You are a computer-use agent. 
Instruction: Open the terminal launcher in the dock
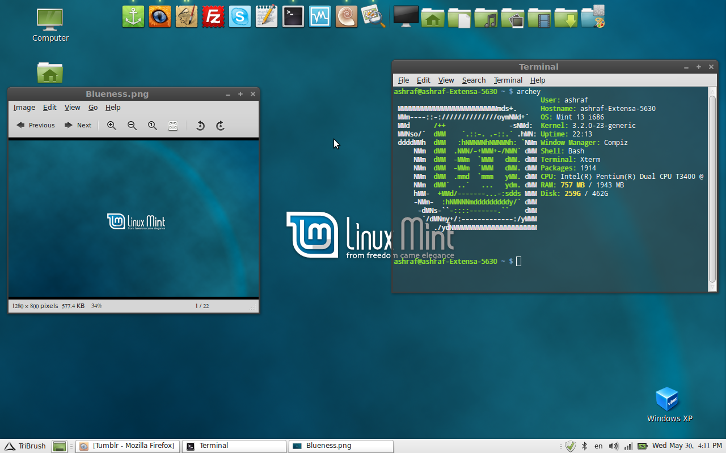point(293,16)
